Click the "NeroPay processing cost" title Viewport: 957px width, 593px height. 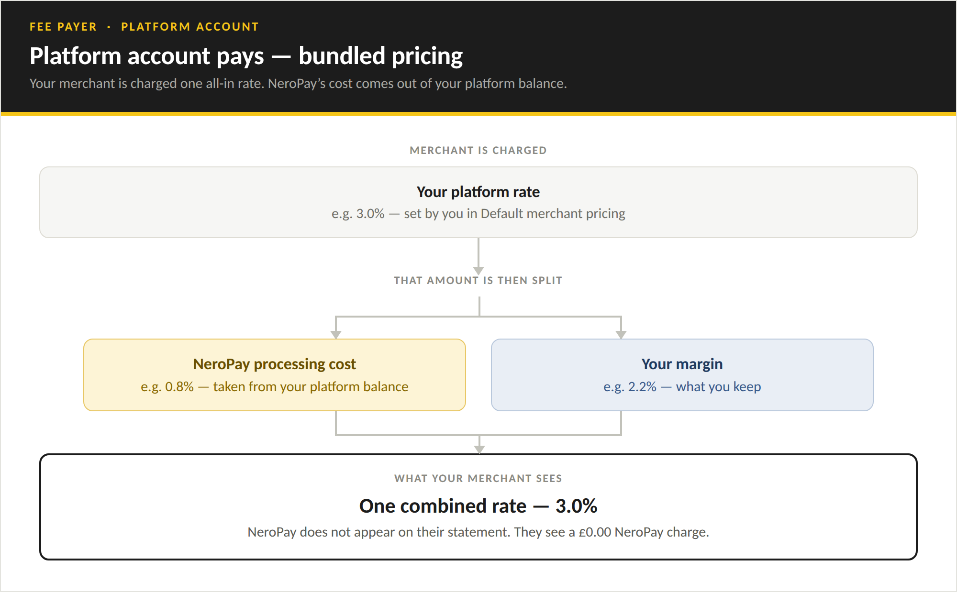274,364
